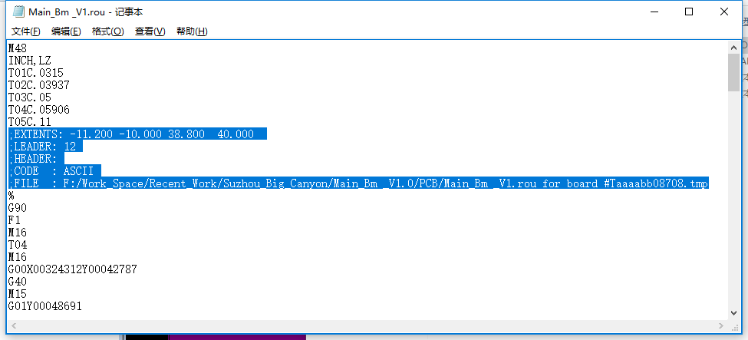Viewport: 748px width, 340px height.
Task: Click the horizontal scrollbar right arrow
Action: click(x=720, y=325)
